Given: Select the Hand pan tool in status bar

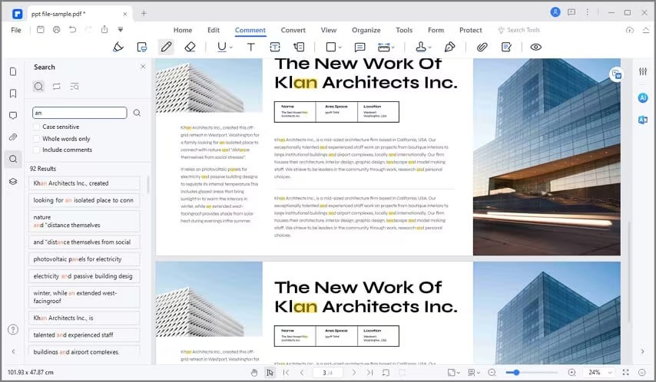Looking at the screenshot, I should (254, 372).
